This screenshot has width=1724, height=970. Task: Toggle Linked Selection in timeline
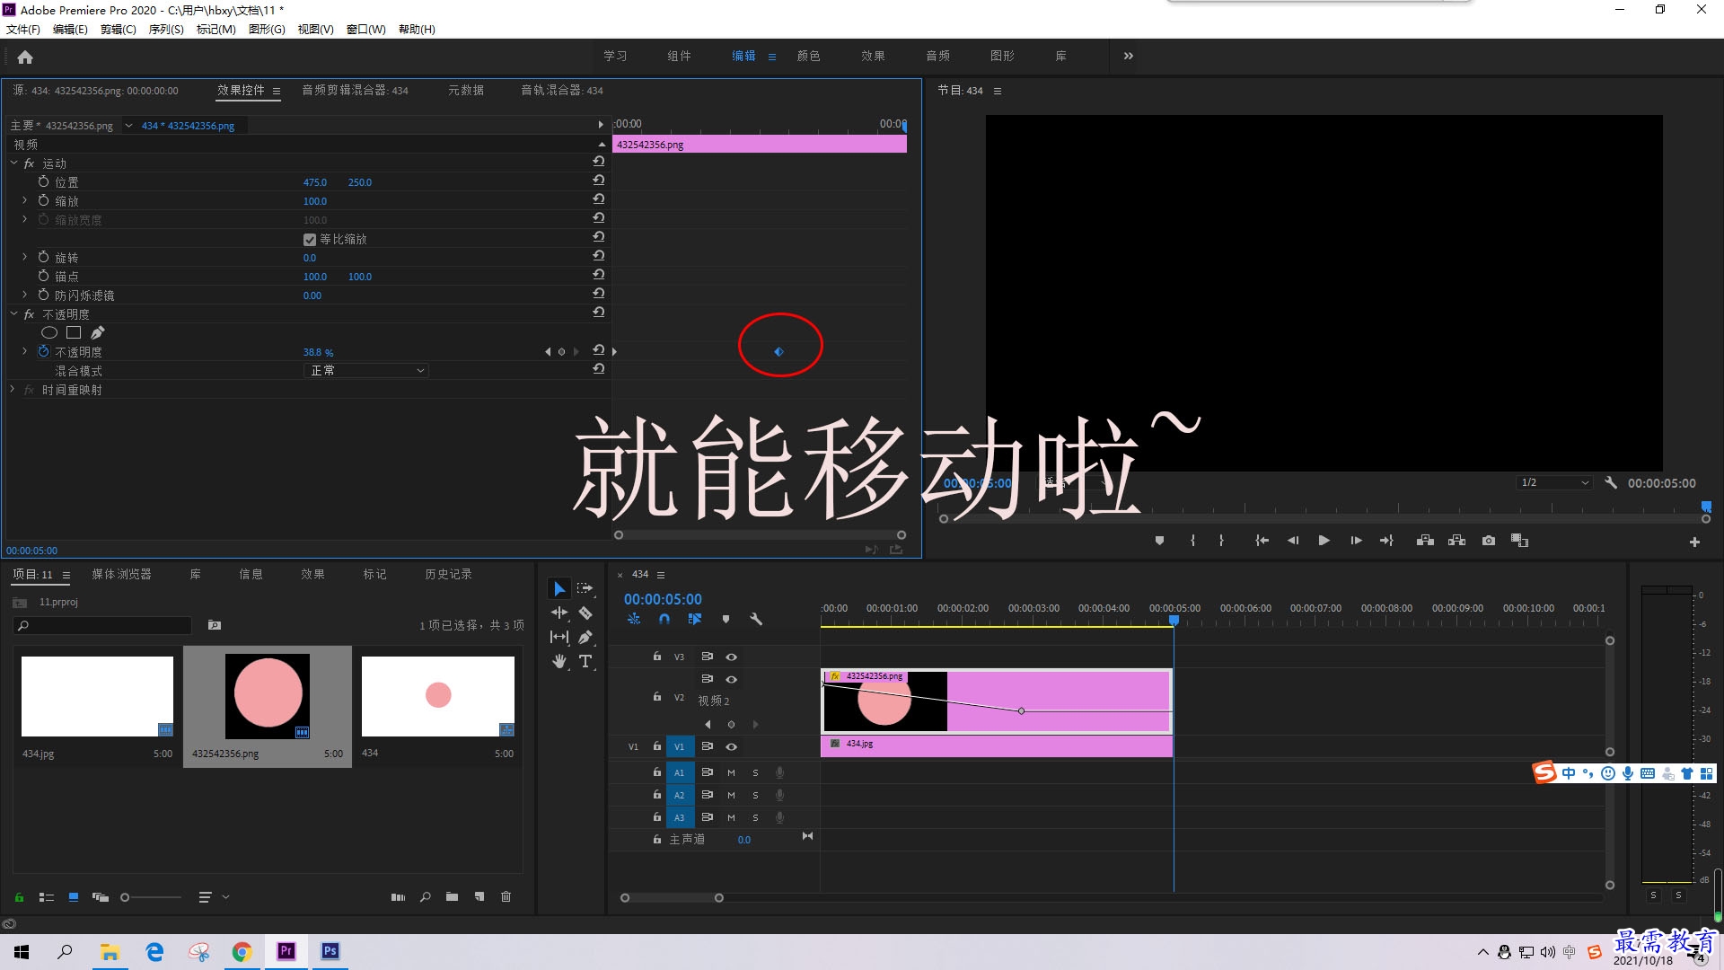(694, 619)
